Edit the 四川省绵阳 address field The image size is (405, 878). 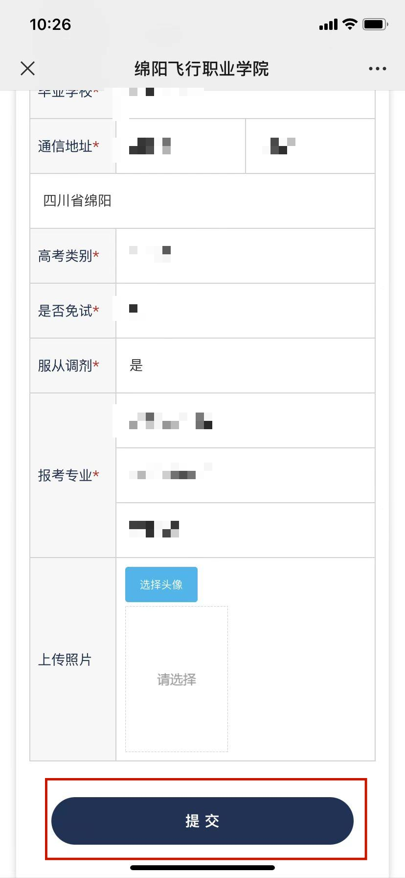click(x=202, y=201)
